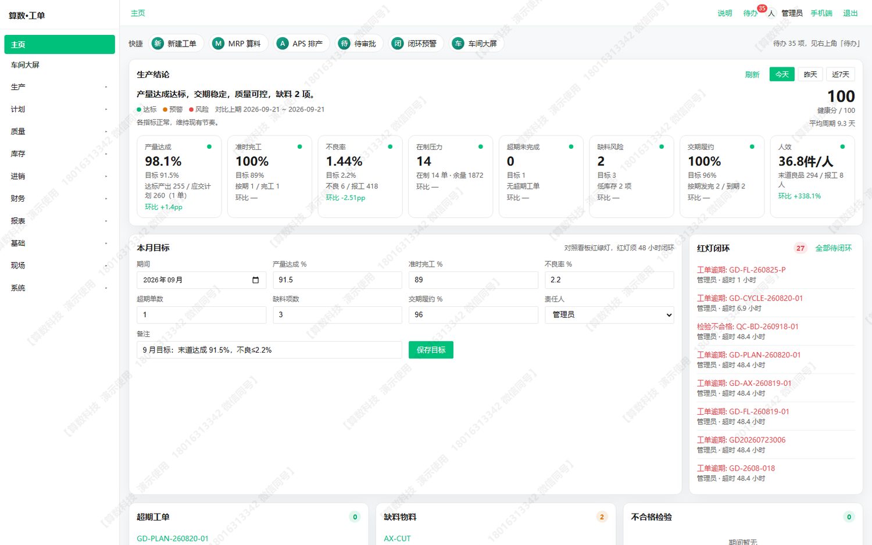Open GD-PLAN-260820-01 under 超期工单
The image size is (872, 545).
[x=173, y=539]
